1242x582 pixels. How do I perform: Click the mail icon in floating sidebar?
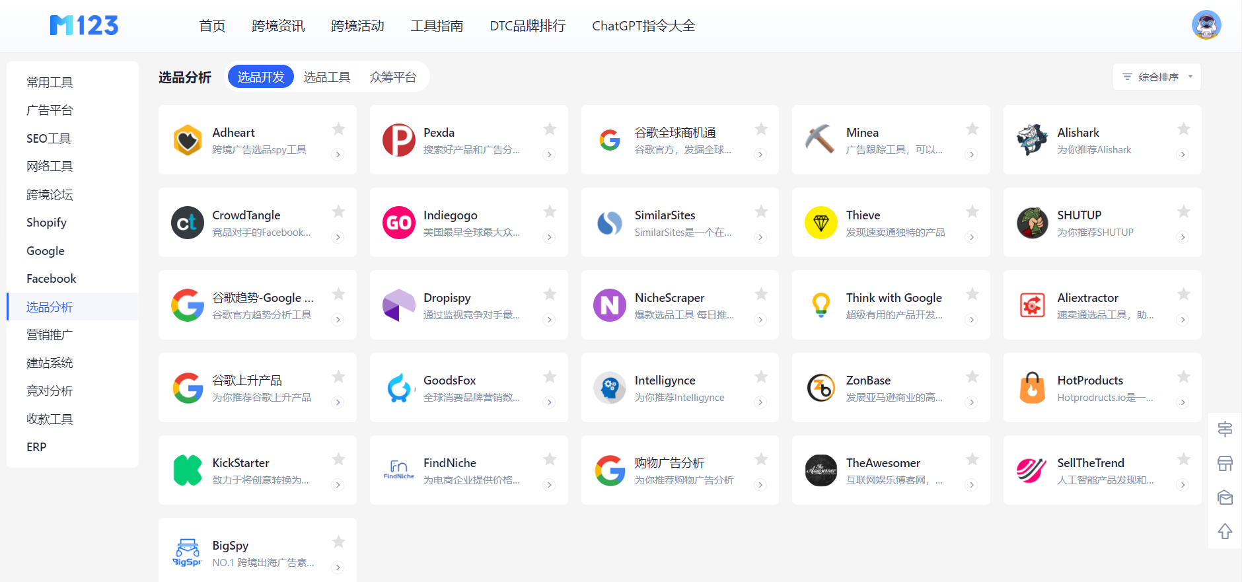coord(1225,497)
